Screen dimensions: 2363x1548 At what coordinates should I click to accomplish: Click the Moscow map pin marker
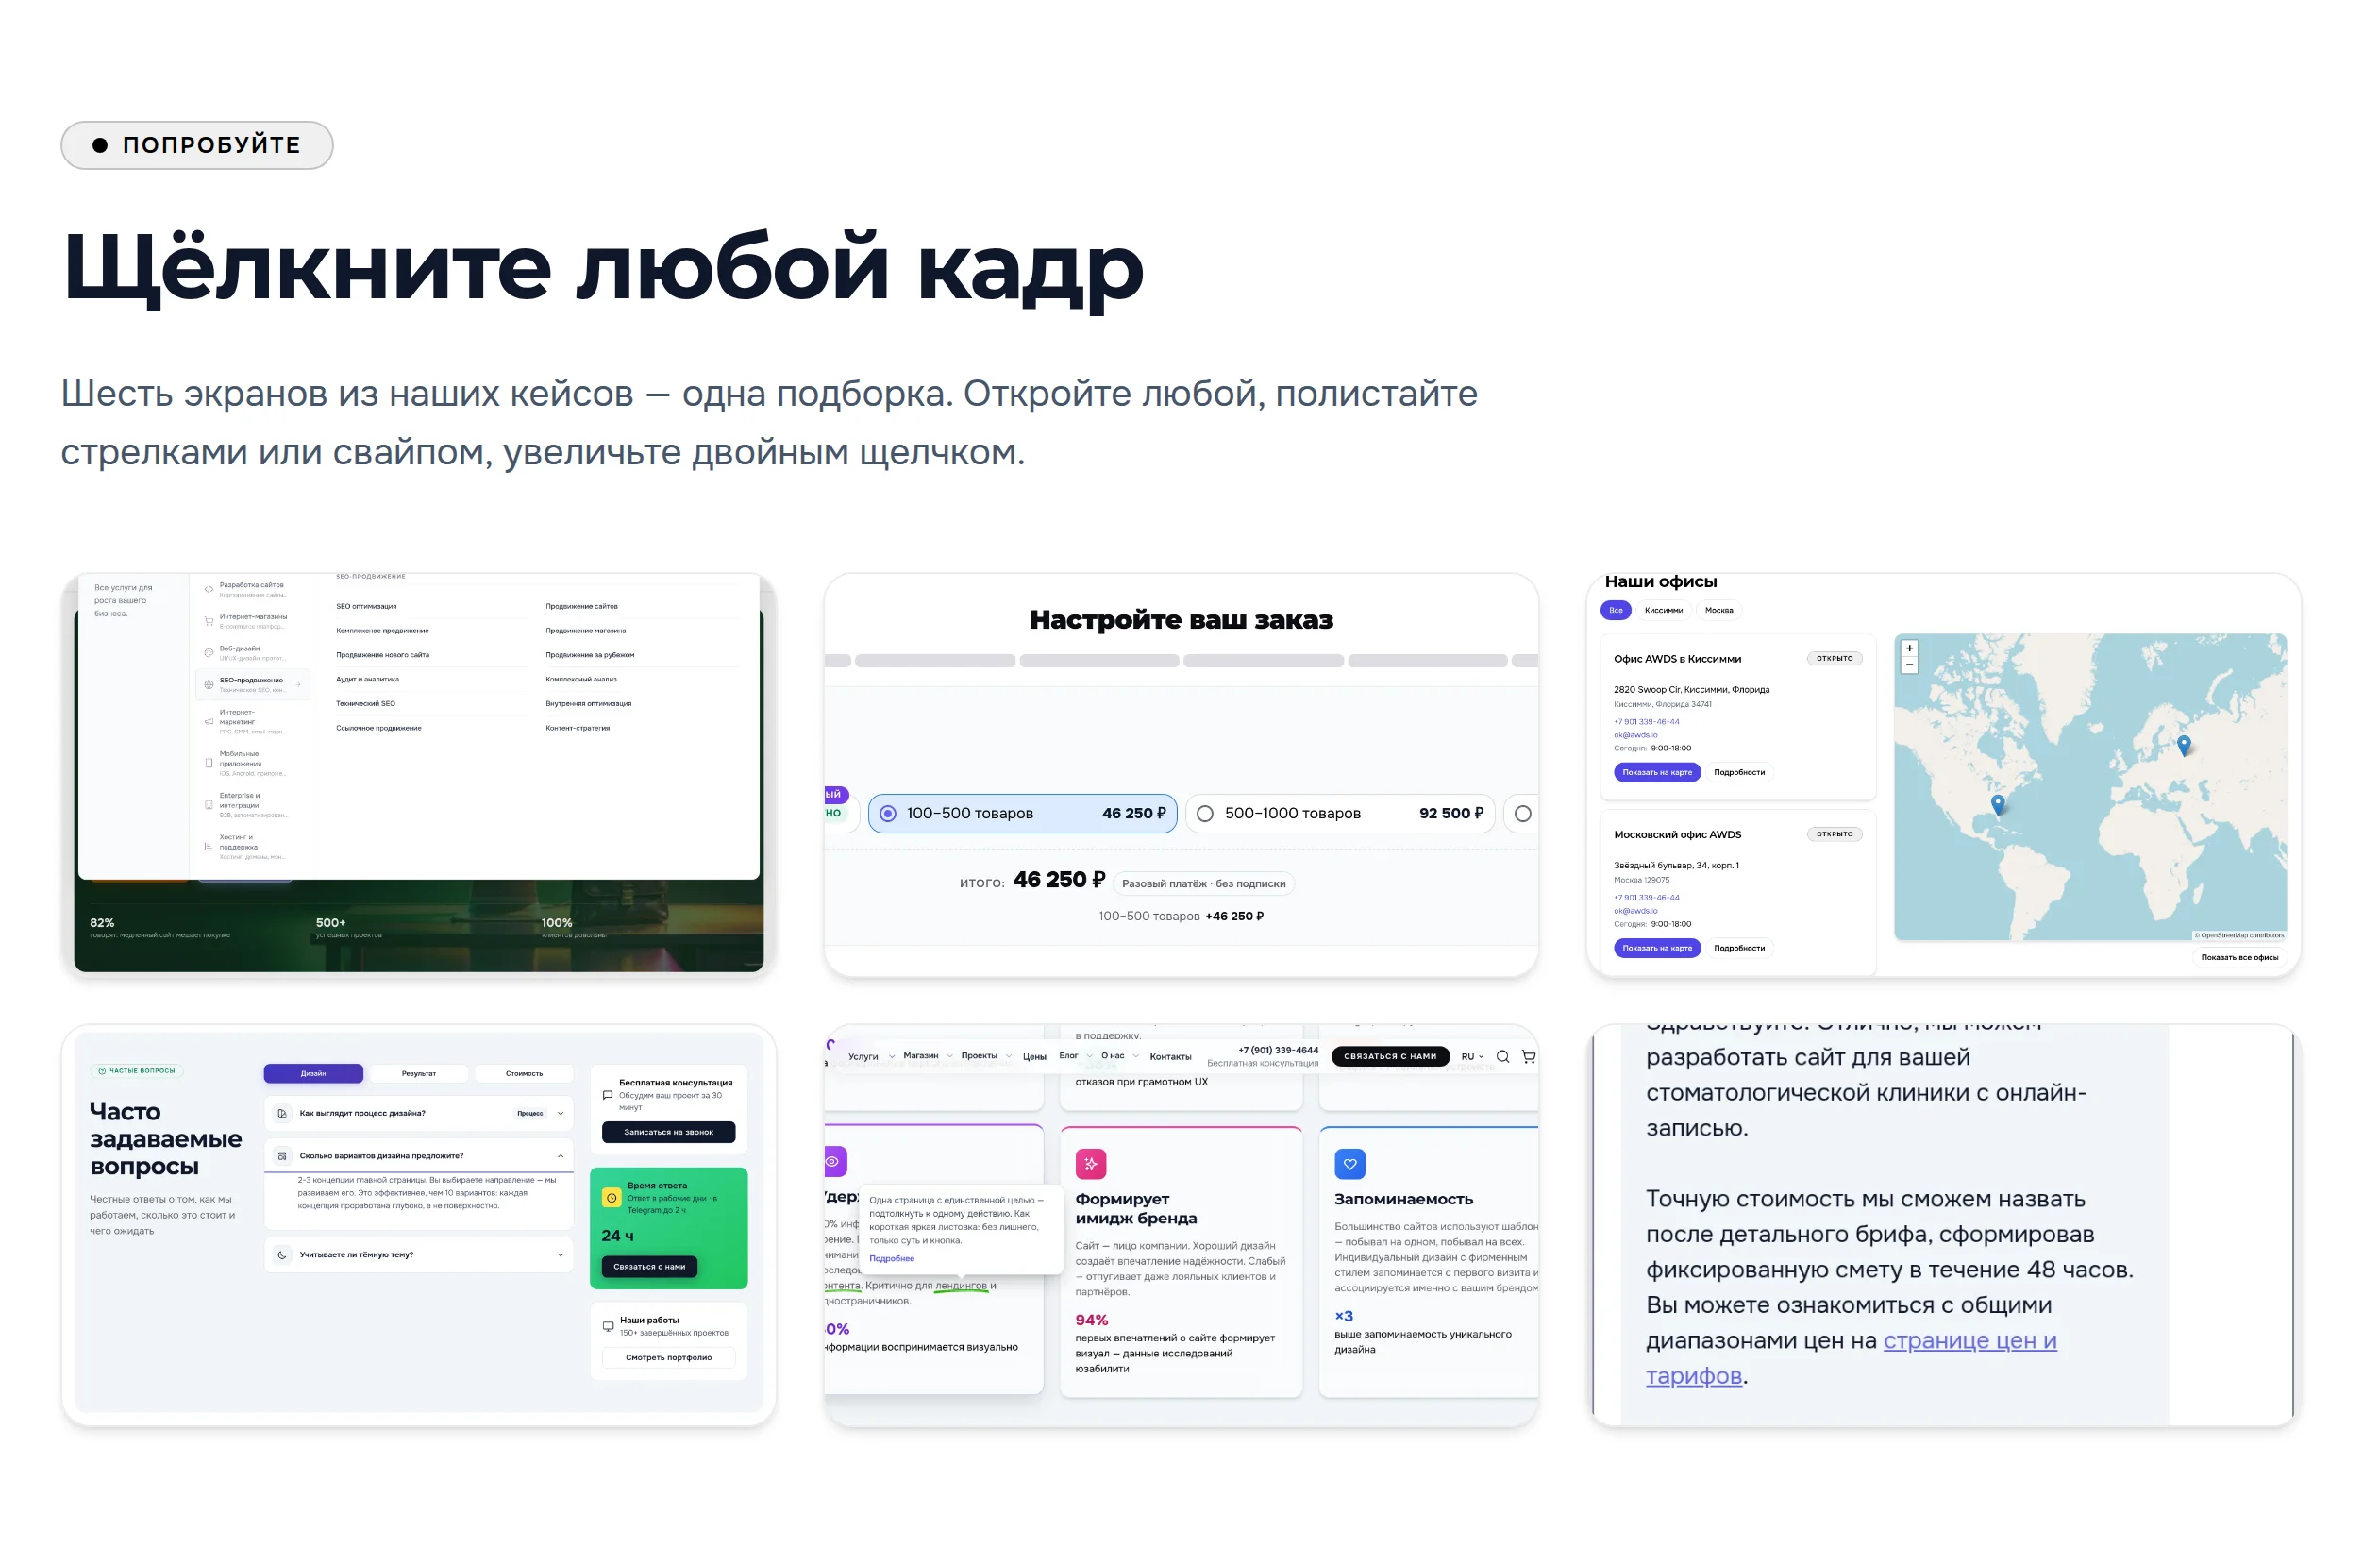(2184, 745)
